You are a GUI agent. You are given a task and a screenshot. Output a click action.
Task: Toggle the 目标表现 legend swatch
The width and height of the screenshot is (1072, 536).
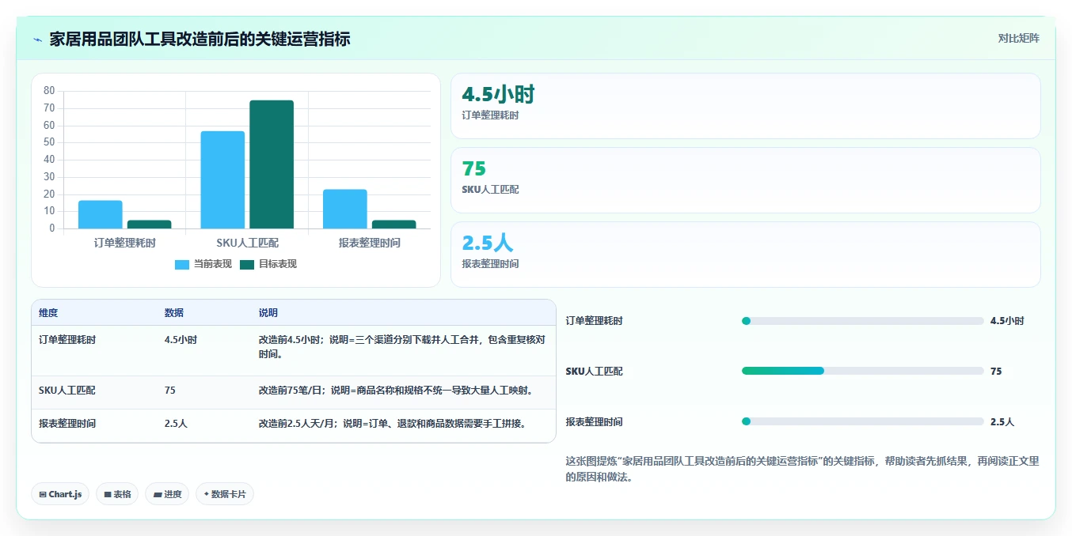pos(247,264)
